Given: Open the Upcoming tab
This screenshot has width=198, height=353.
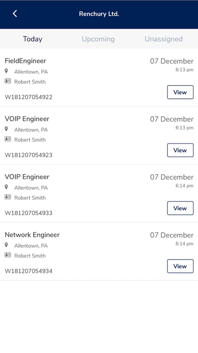Looking at the screenshot, I should tap(98, 39).
